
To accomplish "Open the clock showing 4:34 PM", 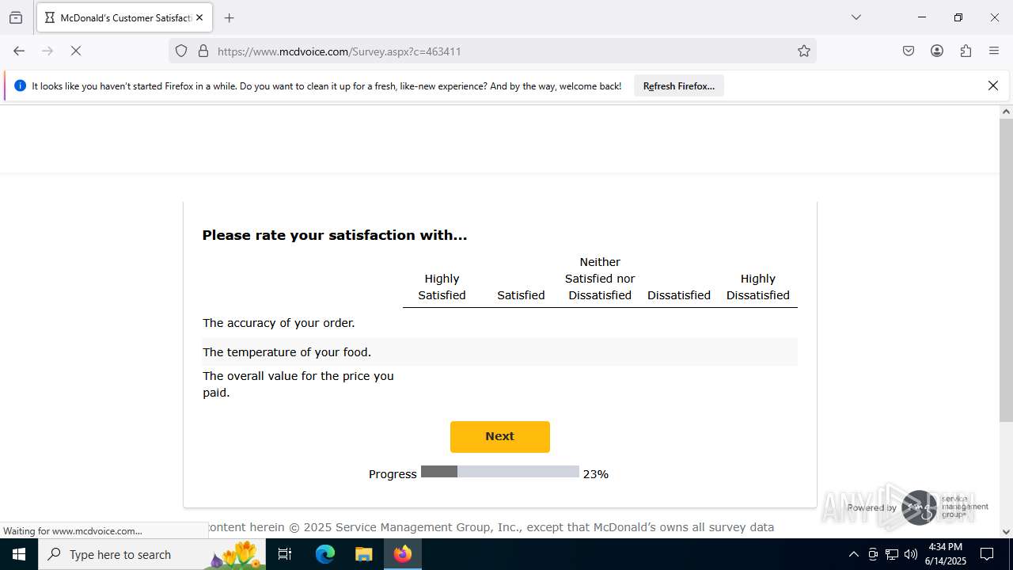I will [x=945, y=554].
